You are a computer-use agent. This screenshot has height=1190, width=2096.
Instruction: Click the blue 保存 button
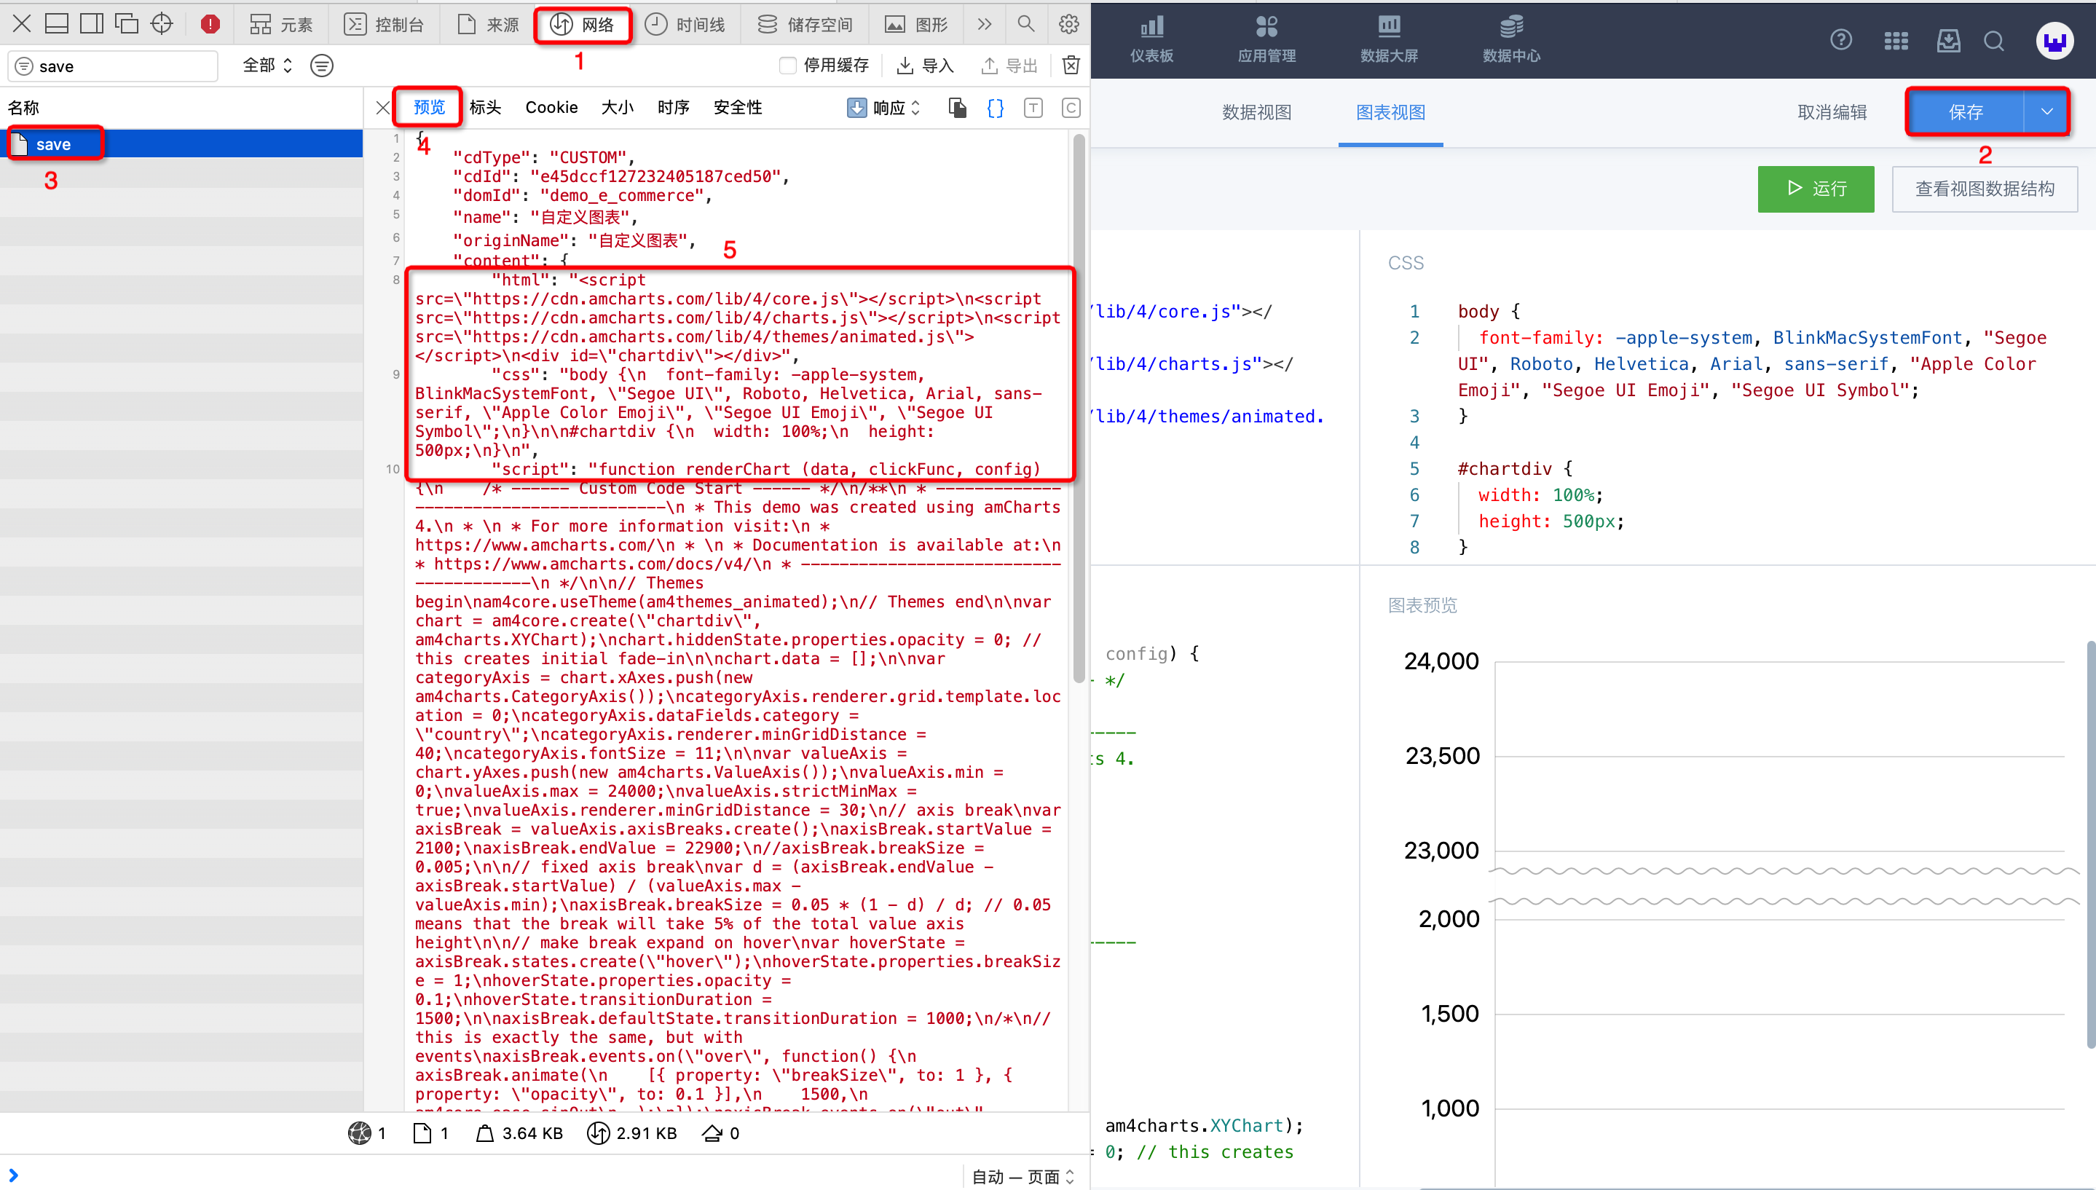click(1965, 112)
